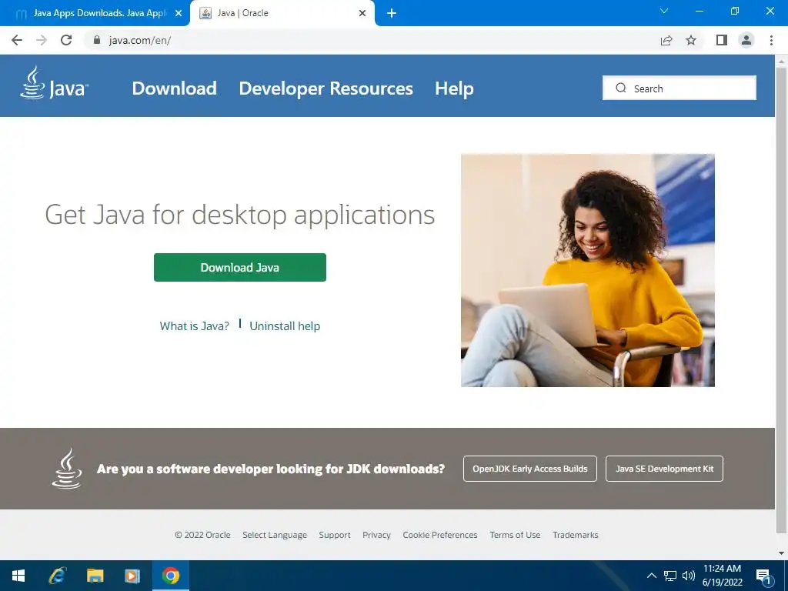This screenshot has width=788, height=591.
Task: Open the Support footer link
Action: point(335,535)
